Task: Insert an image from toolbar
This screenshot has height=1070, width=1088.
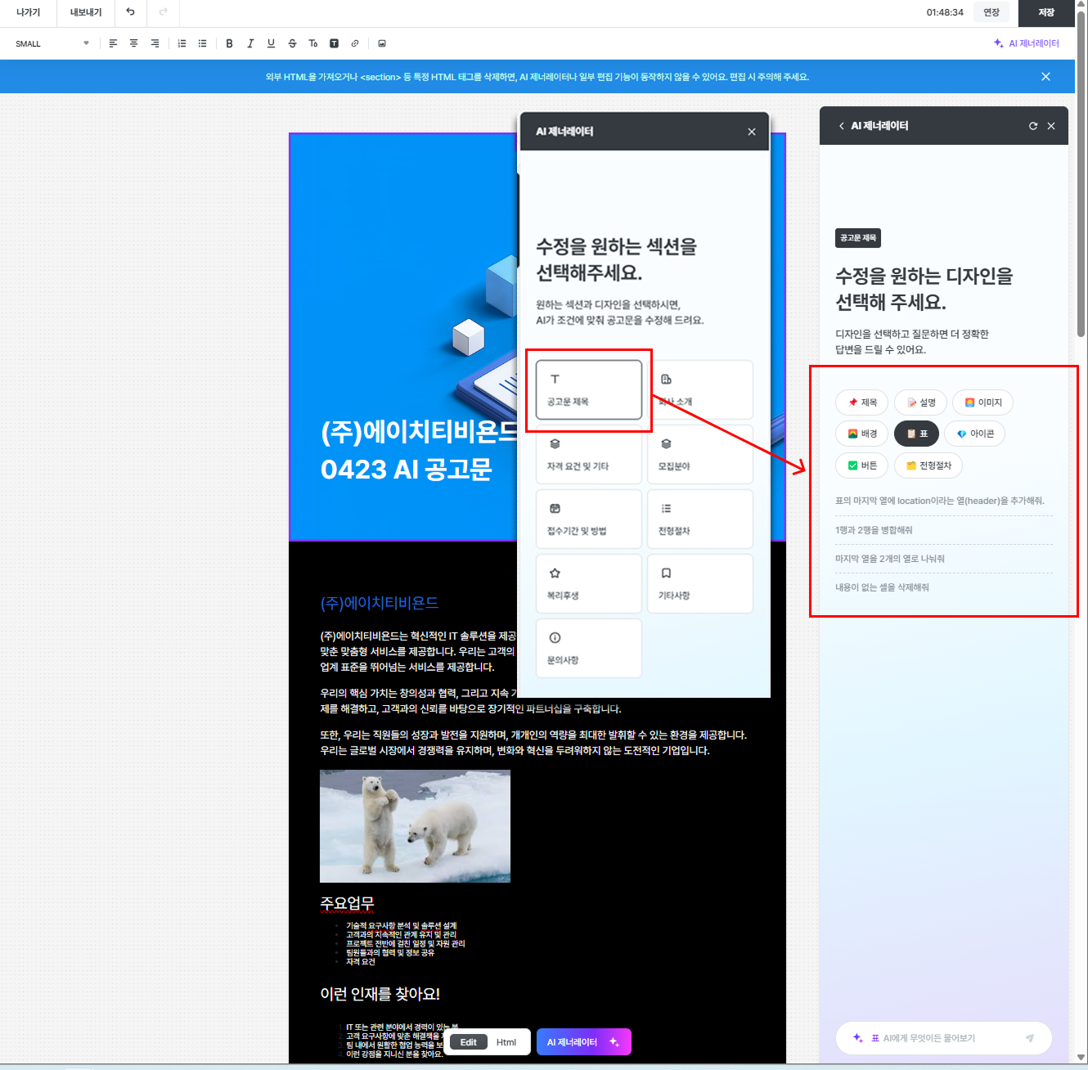Action: tap(381, 43)
